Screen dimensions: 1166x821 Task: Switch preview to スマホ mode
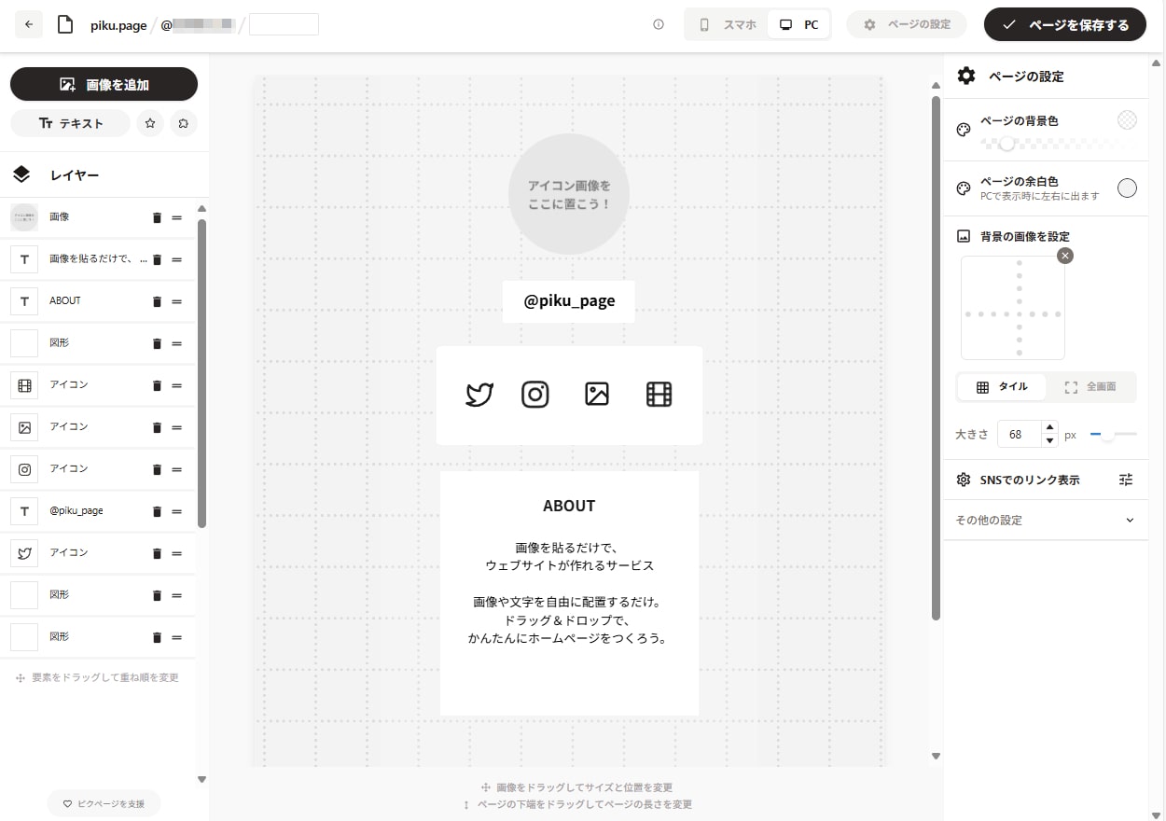pos(728,25)
